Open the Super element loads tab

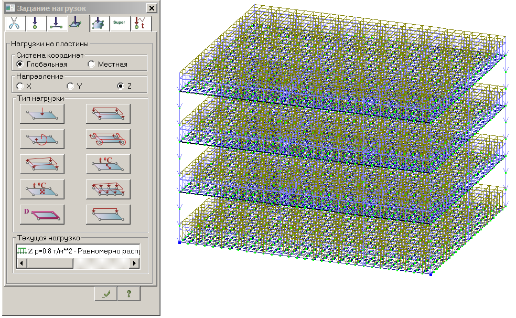coord(120,24)
